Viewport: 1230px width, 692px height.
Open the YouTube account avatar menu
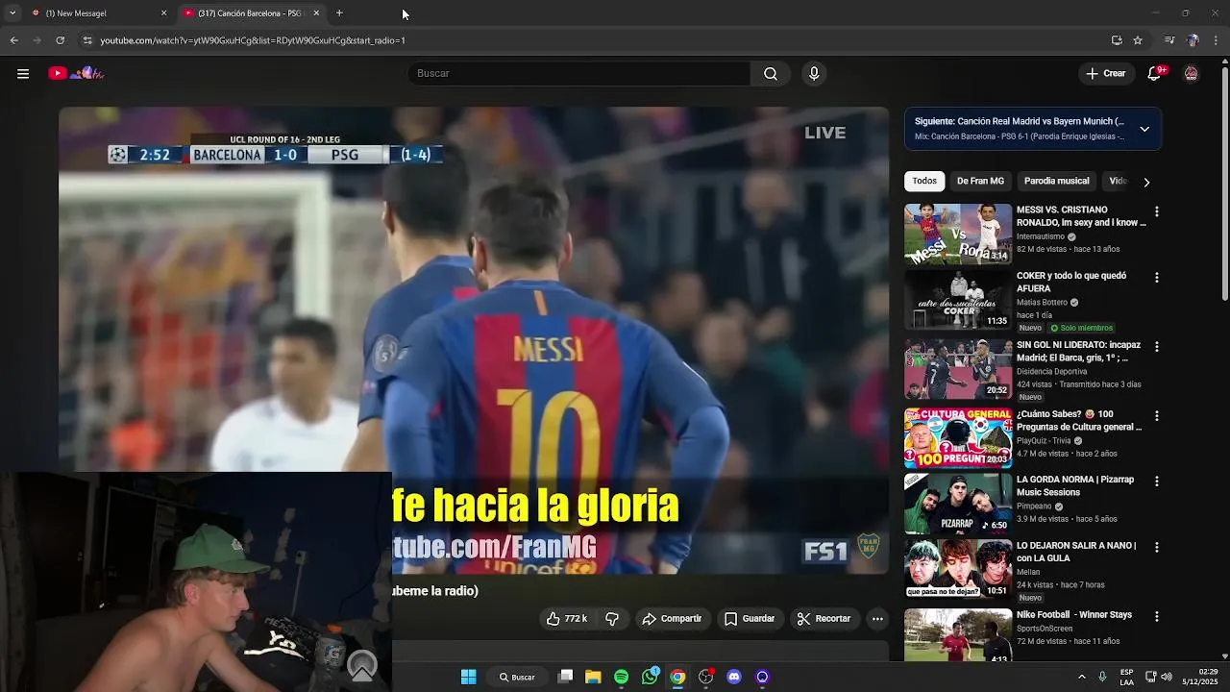[1192, 73]
